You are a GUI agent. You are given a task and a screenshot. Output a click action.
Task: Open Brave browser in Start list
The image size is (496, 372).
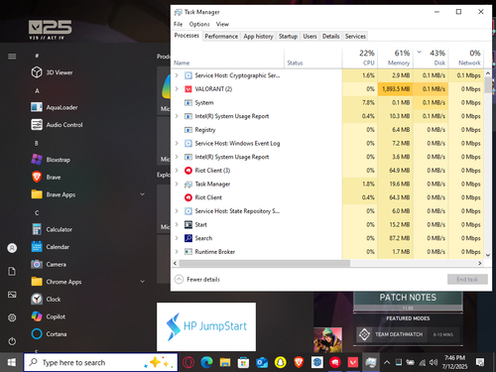(x=46, y=178)
